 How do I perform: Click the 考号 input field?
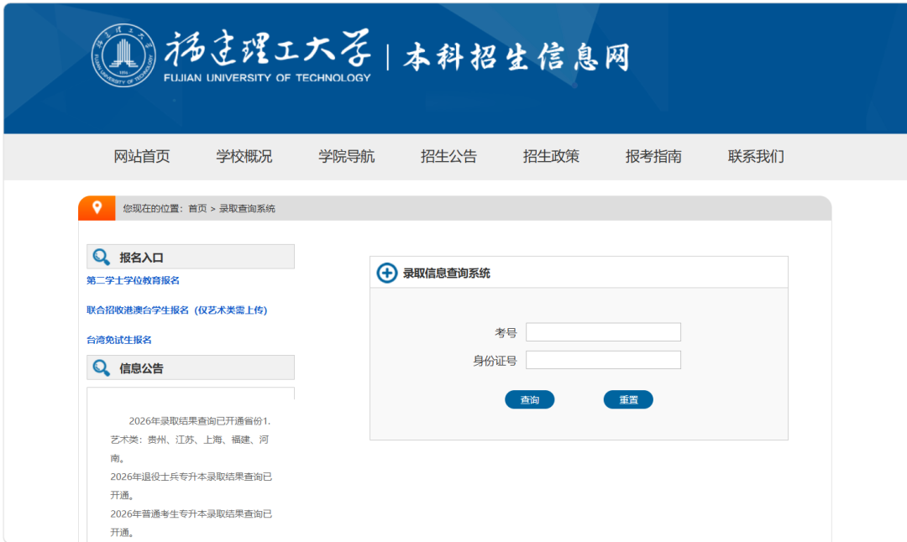[x=603, y=332]
